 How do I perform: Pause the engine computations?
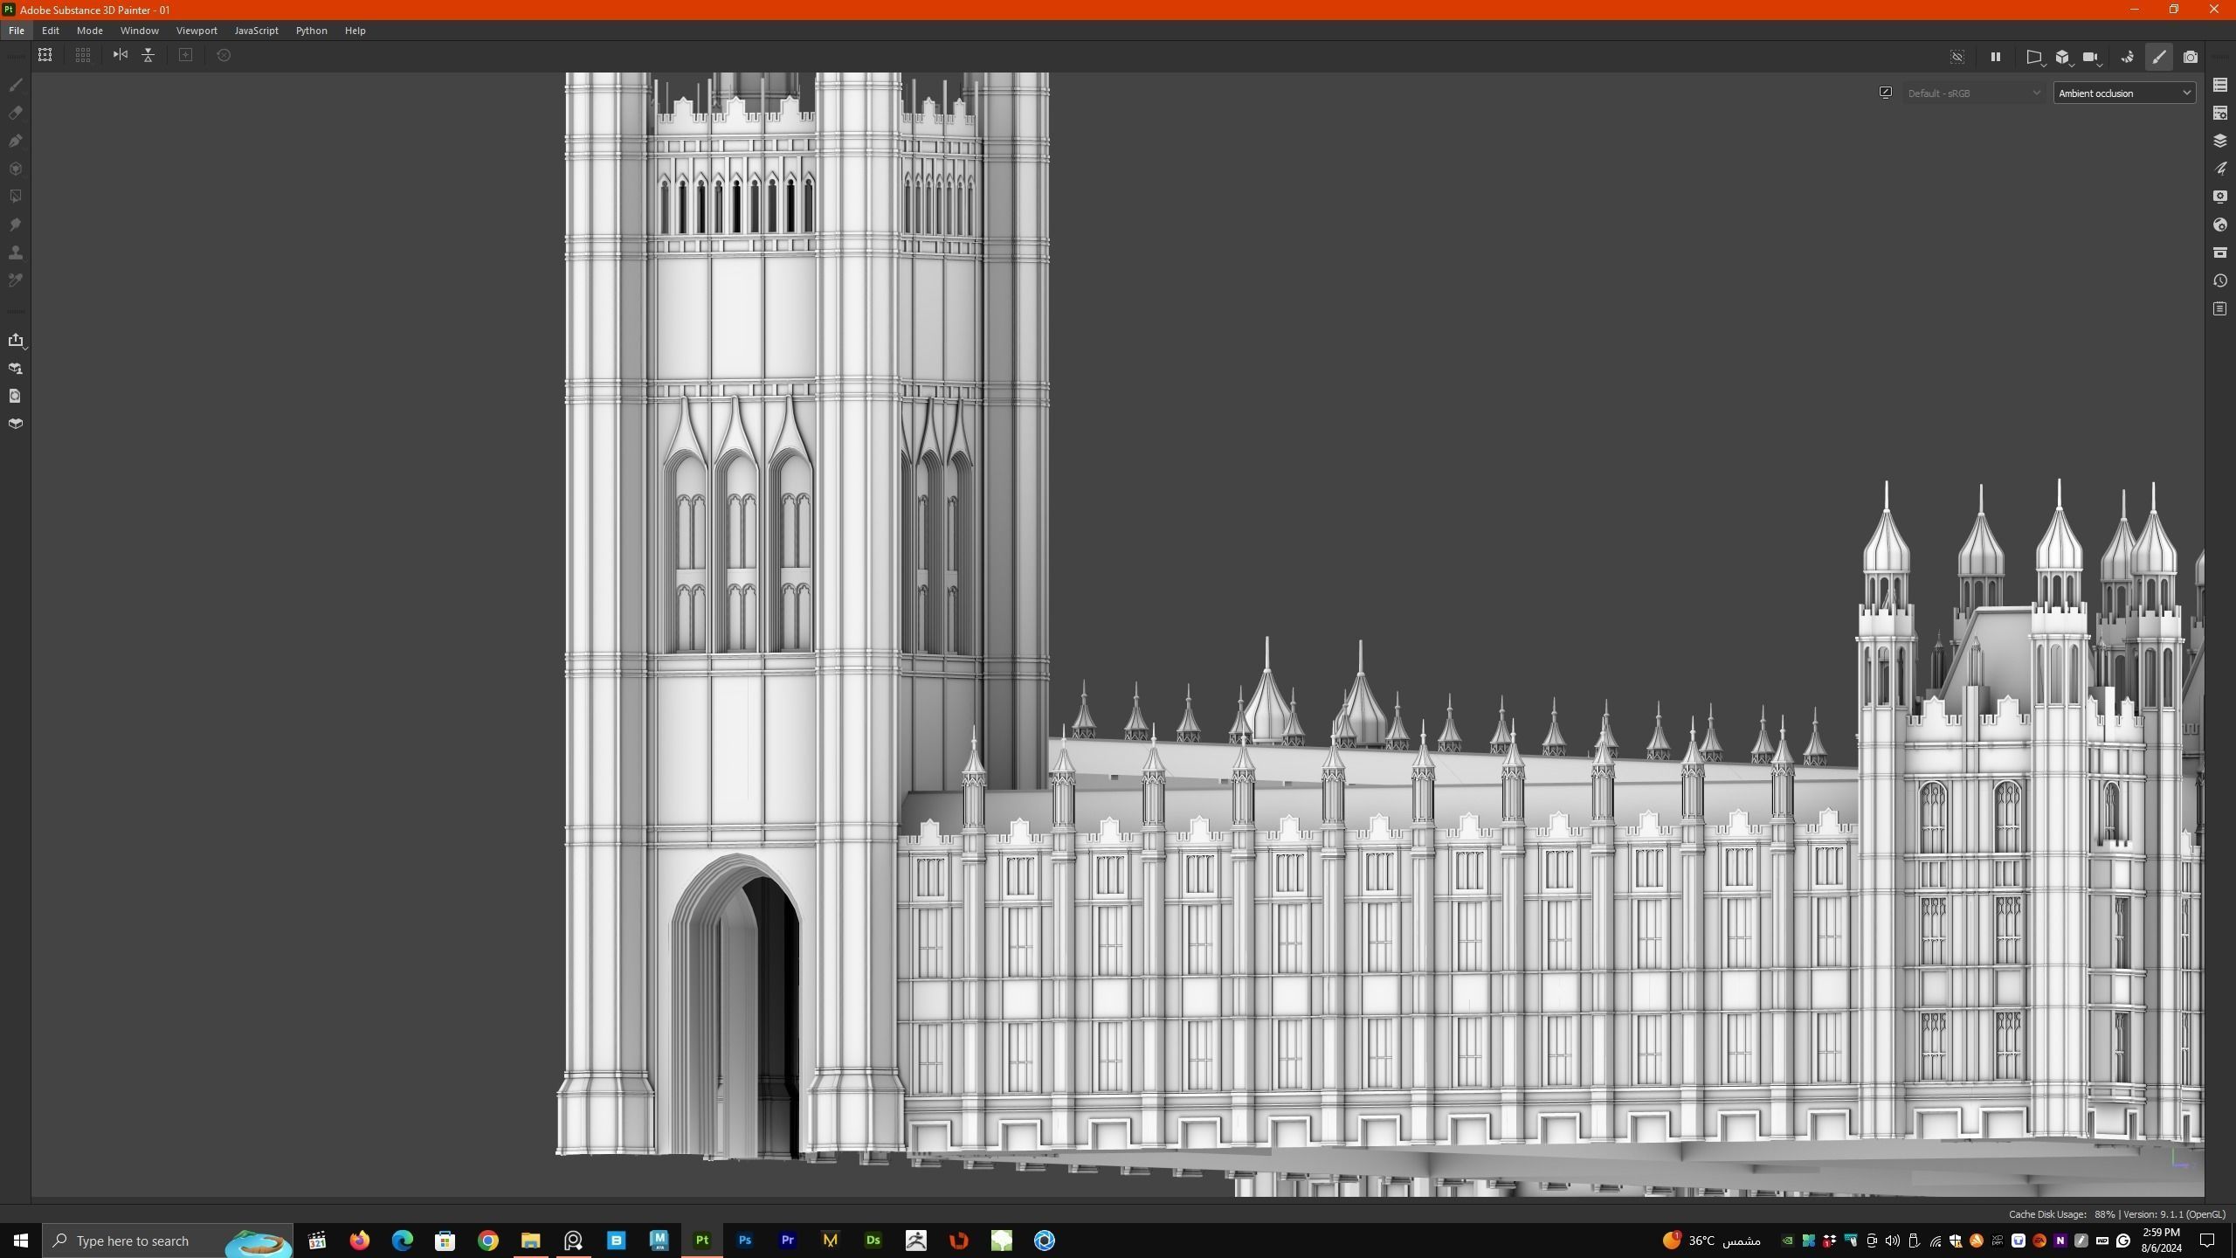1996,57
